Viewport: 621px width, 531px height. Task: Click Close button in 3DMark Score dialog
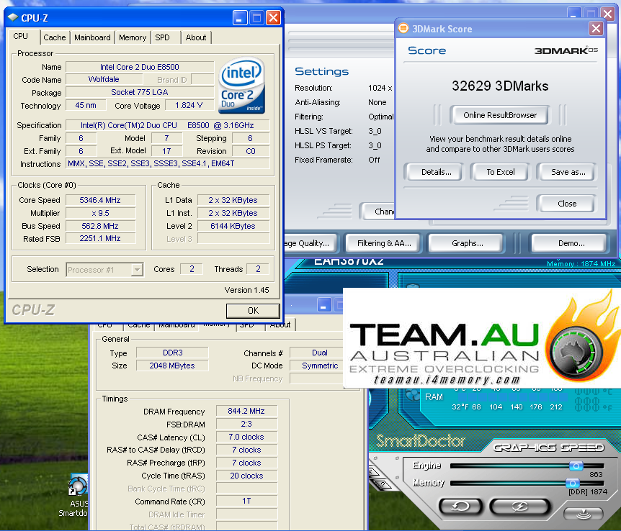click(x=567, y=204)
